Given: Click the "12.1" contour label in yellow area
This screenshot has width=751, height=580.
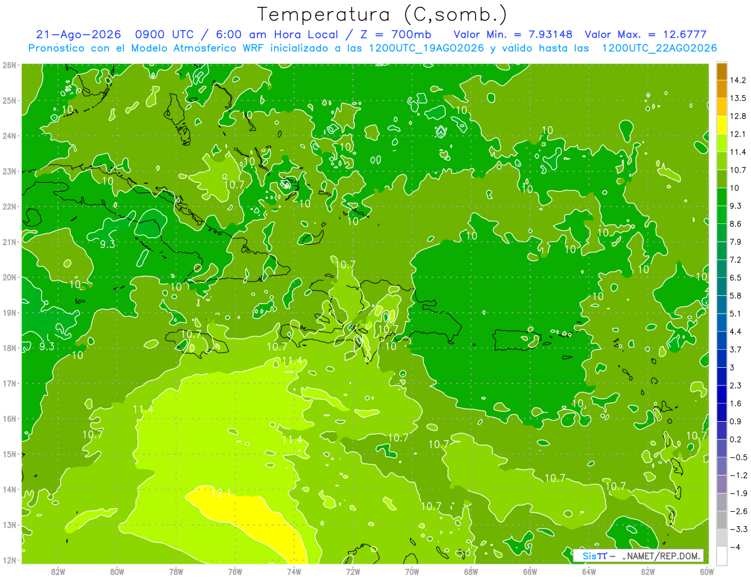Looking at the screenshot, I should [x=221, y=494].
